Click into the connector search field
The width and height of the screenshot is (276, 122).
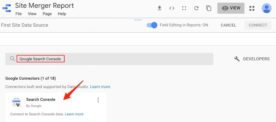pyautogui.click(x=109, y=59)
